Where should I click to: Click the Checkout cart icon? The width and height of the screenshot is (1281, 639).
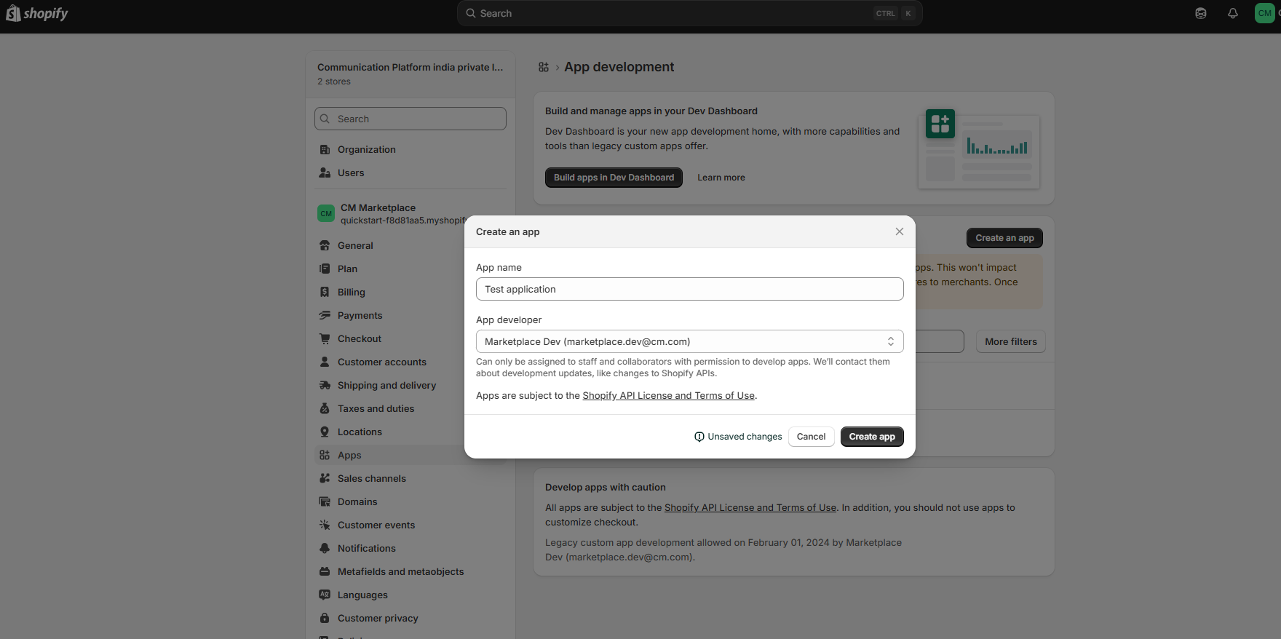pos(325,338)
